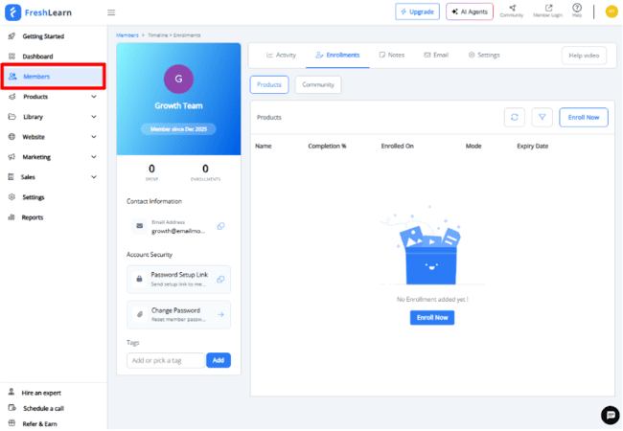Click the envelope icon beside Email Address
This screenshot has height=431, width=623.
(140, 226)
